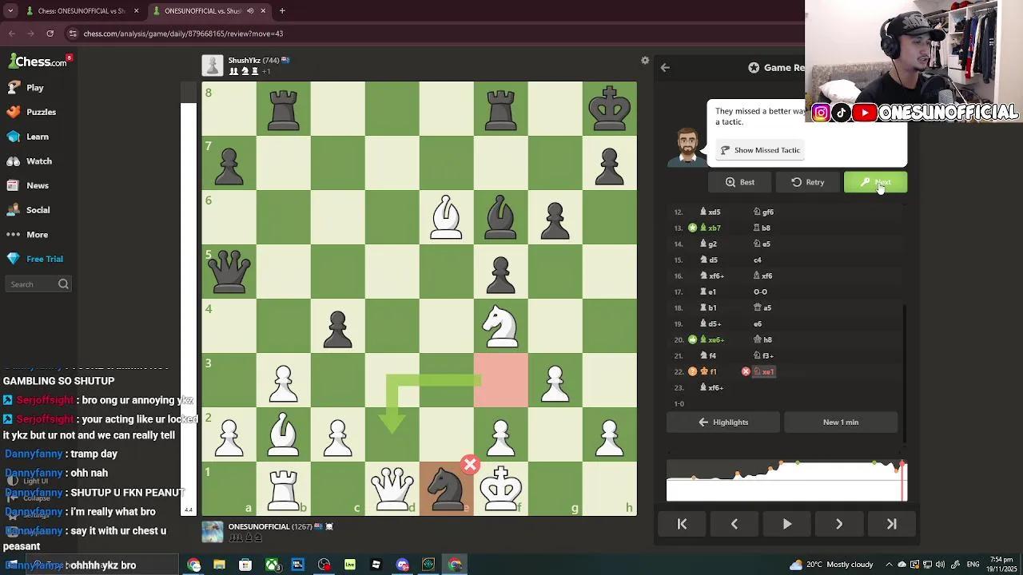Reload the page with browser refresh
This screenshot has height=575, width=1023.
click(x=50, y=34)
